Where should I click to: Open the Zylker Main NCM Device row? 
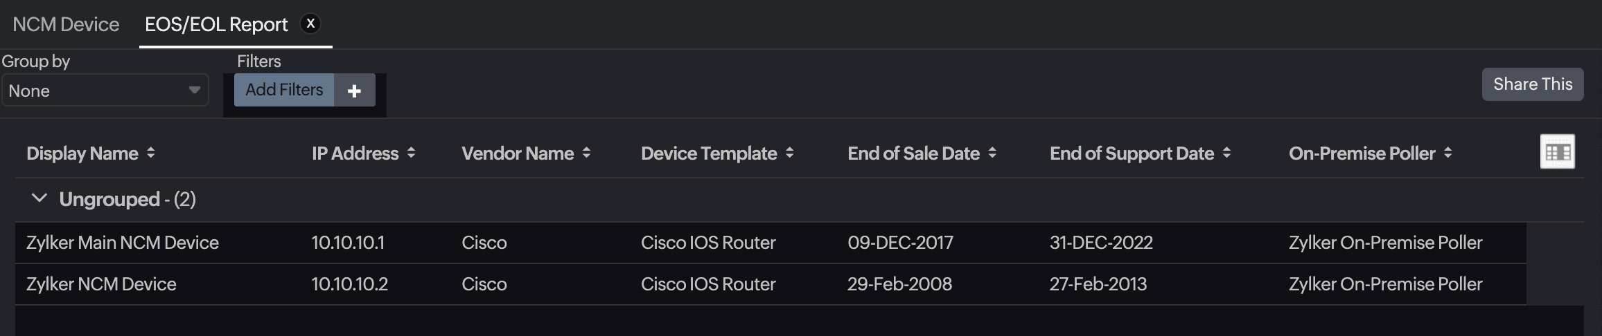[123, 243]
